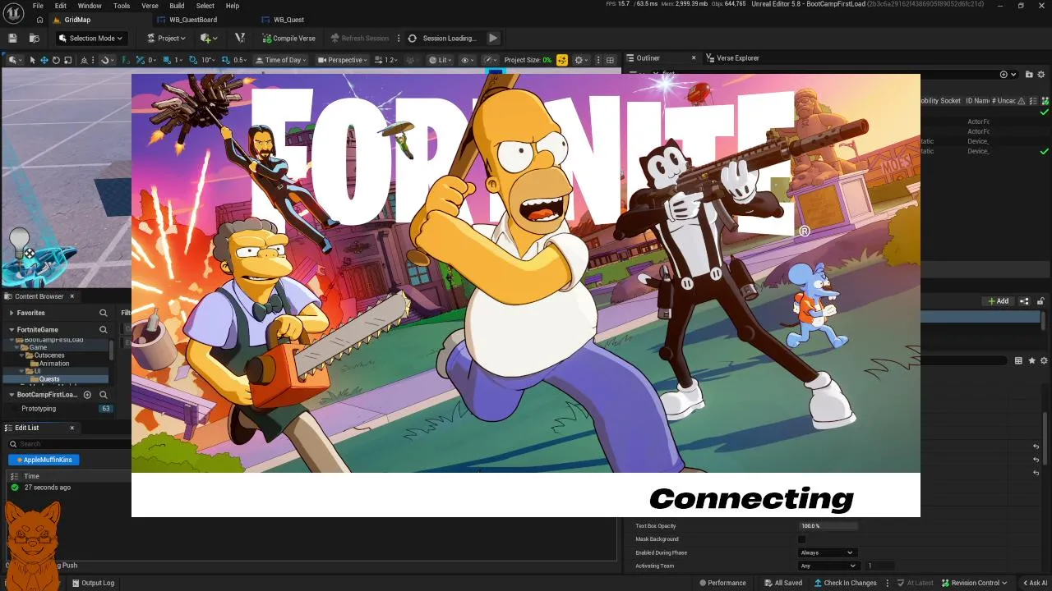This screenshot has width=1052, height=591.
Task: Click the Verse icon in toolbar
Action: tap(240, 38)
